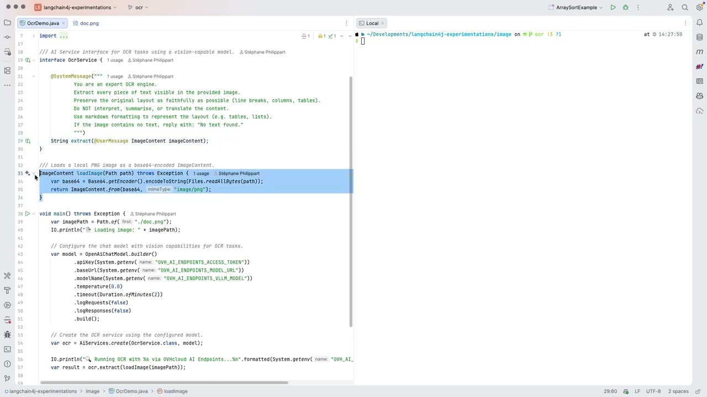Viewport: 707px width, 397px height.
Task: Click into the terminal prompt input line
Action: 362,41
